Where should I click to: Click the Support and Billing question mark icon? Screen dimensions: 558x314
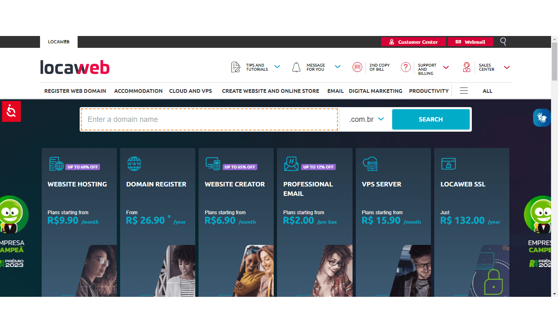(406, 67)
